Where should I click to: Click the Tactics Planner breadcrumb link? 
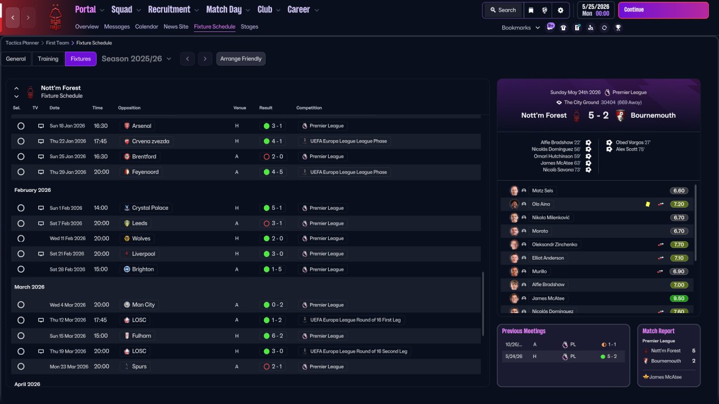click(x=22, y=43)
